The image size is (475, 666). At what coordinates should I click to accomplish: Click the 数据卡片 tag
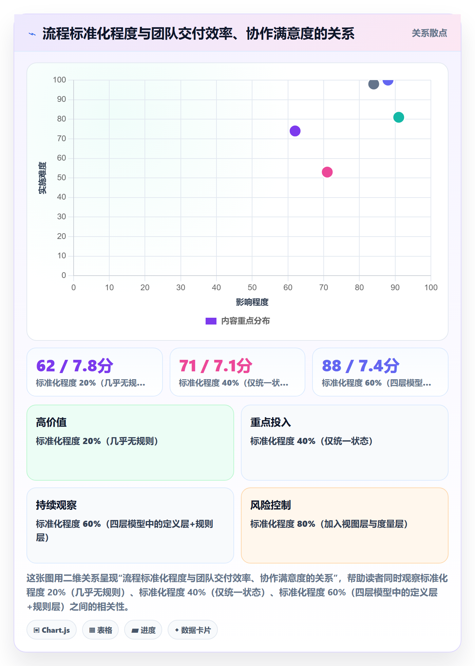193,630
